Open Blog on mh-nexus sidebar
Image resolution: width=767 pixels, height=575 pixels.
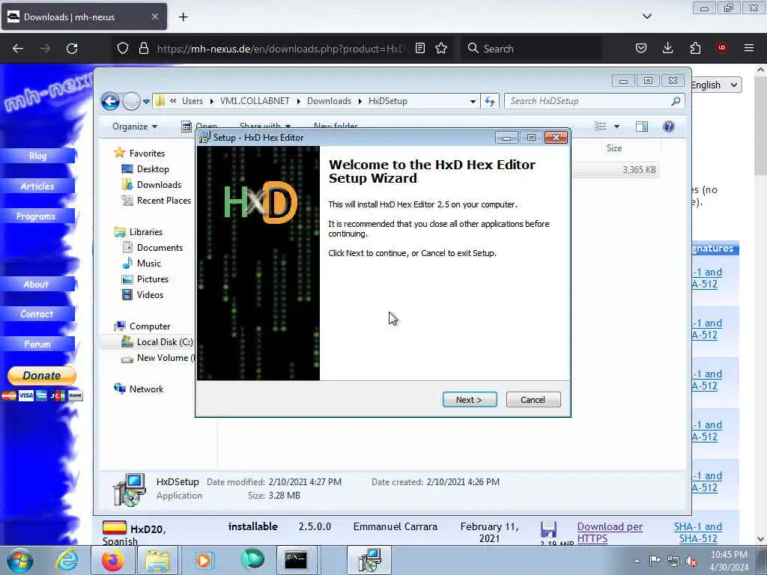tap(37, 156)
